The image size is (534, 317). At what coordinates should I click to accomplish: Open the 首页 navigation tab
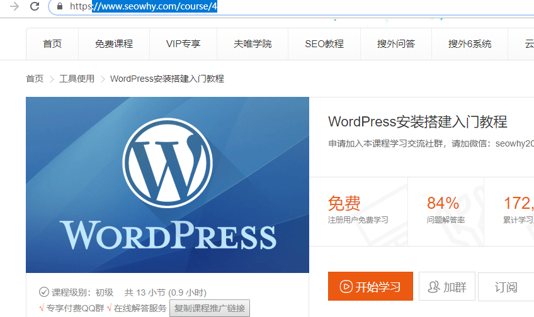tap(52, 44)
